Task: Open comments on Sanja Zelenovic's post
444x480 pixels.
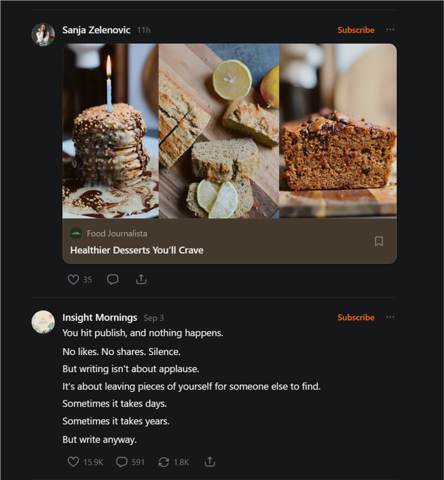Action: (x=113, y=279)
